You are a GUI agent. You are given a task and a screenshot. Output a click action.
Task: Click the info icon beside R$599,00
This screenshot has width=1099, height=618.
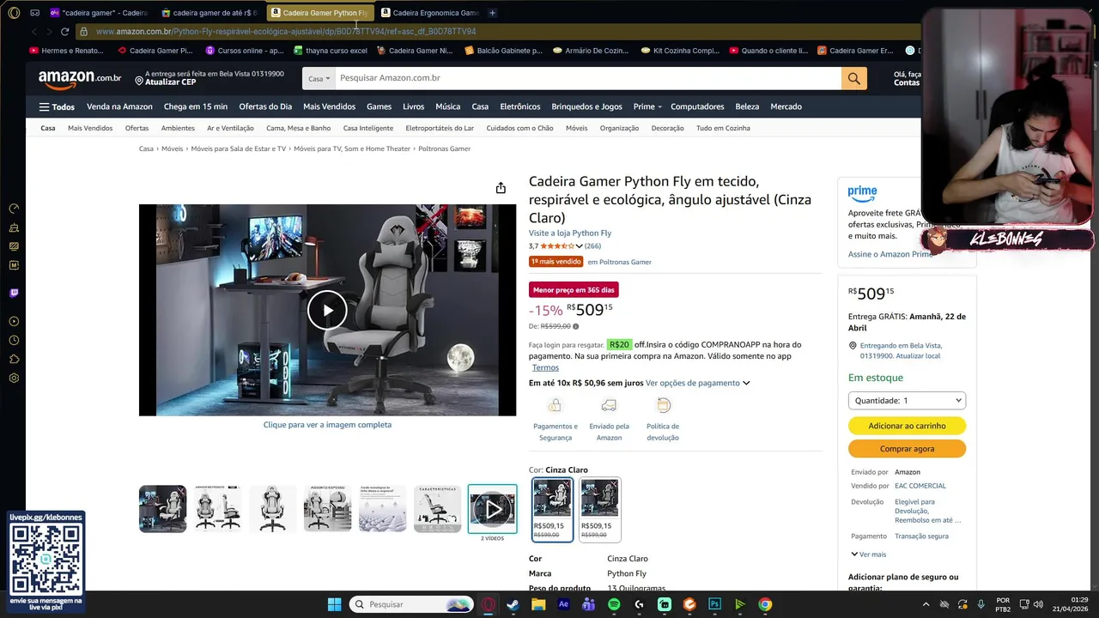click(575, 326)
